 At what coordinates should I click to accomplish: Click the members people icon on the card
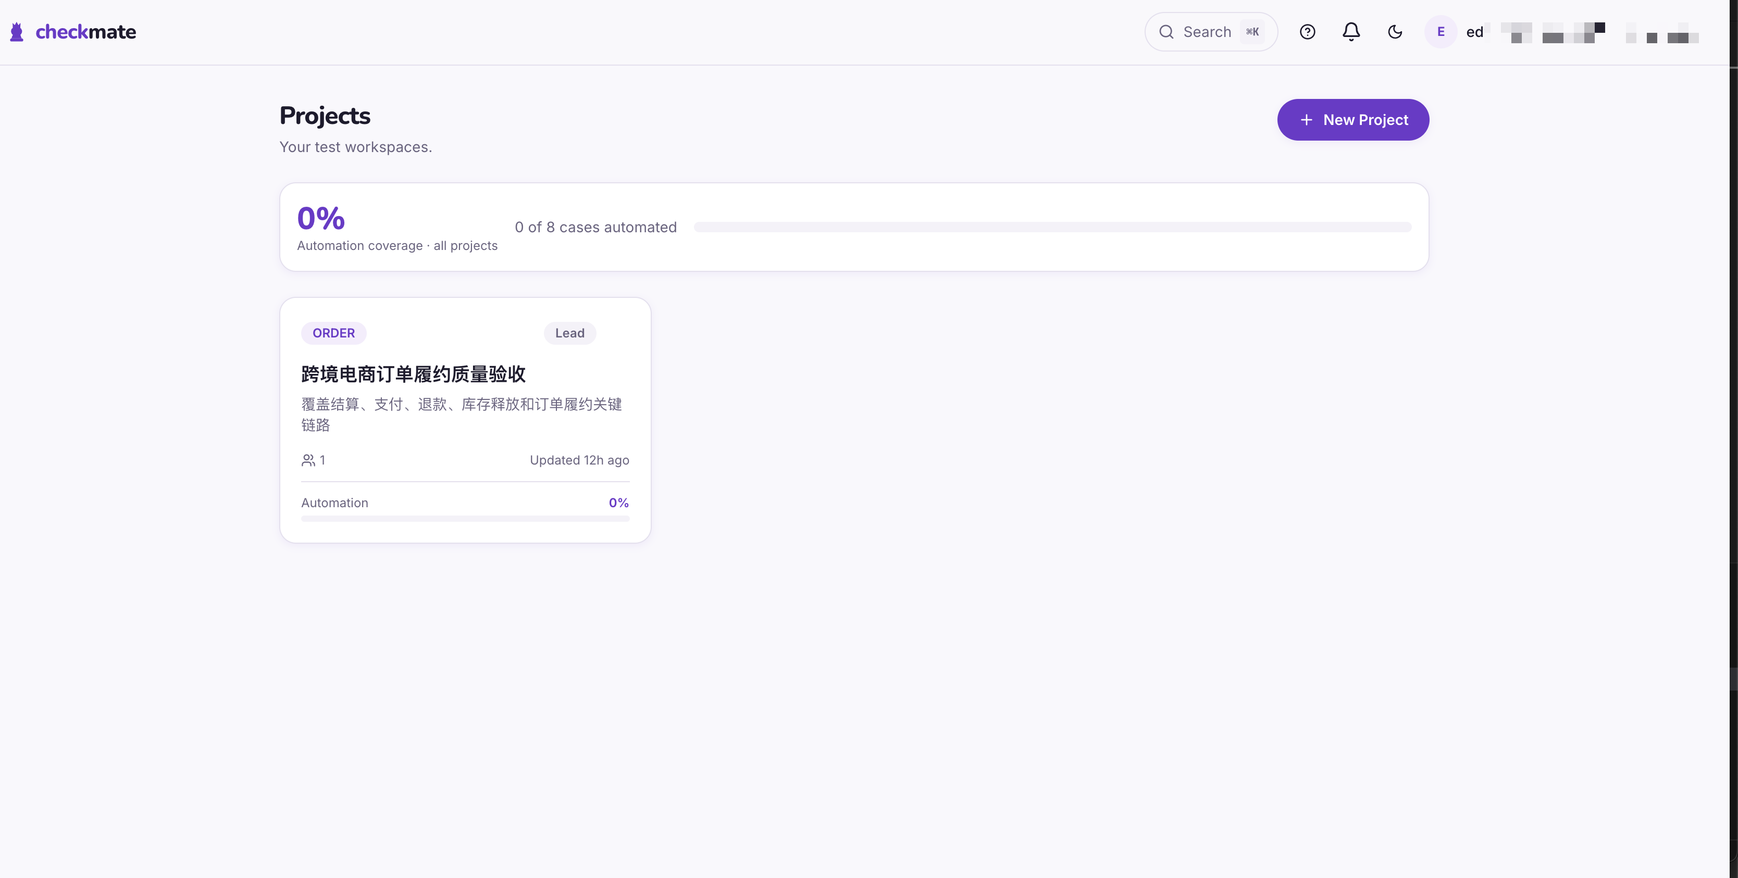tap(308, 460)
